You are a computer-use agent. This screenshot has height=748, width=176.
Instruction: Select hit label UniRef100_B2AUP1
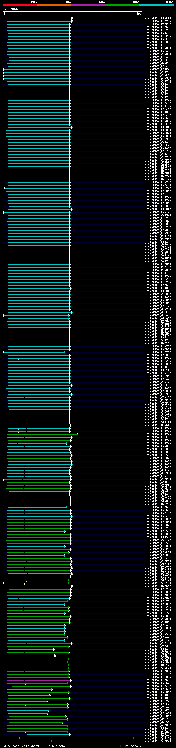pyautogui.click(x=158, y=504)
